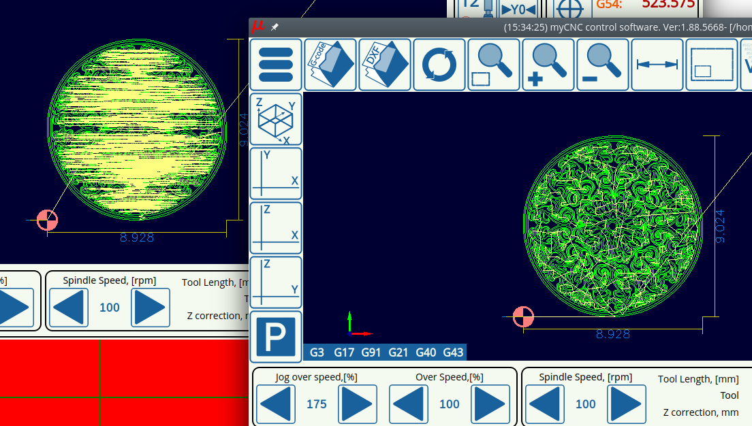Image resolution: width=752 pixels, height=426 pixels.
Task: Zoom out with the minus magnifier
Action: pyautogui.click(x=603, y=65)
